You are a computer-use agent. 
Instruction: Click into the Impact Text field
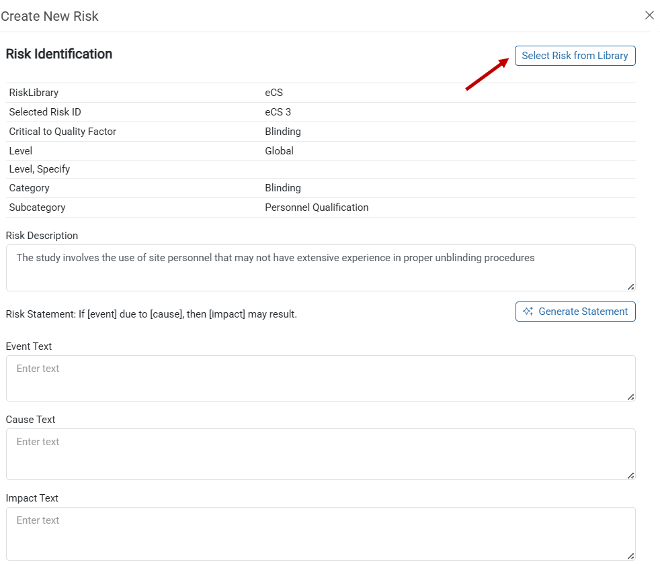pyautogui.click(x=321, y=533)
